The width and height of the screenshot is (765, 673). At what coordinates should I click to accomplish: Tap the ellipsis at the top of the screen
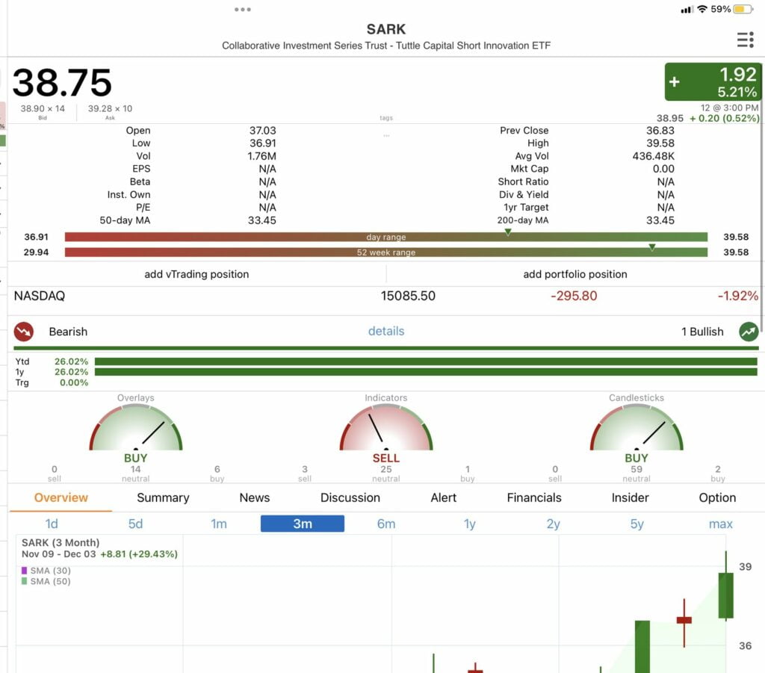coord(242,10)
